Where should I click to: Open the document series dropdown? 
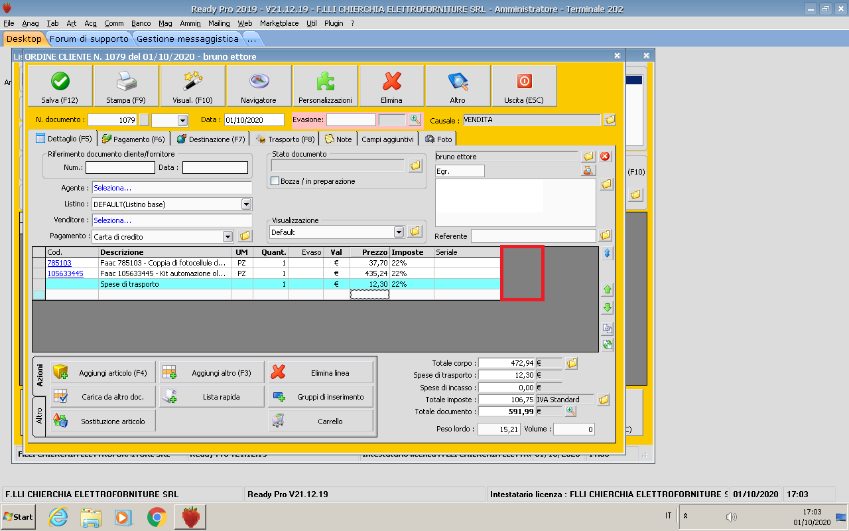coord(182,120)
